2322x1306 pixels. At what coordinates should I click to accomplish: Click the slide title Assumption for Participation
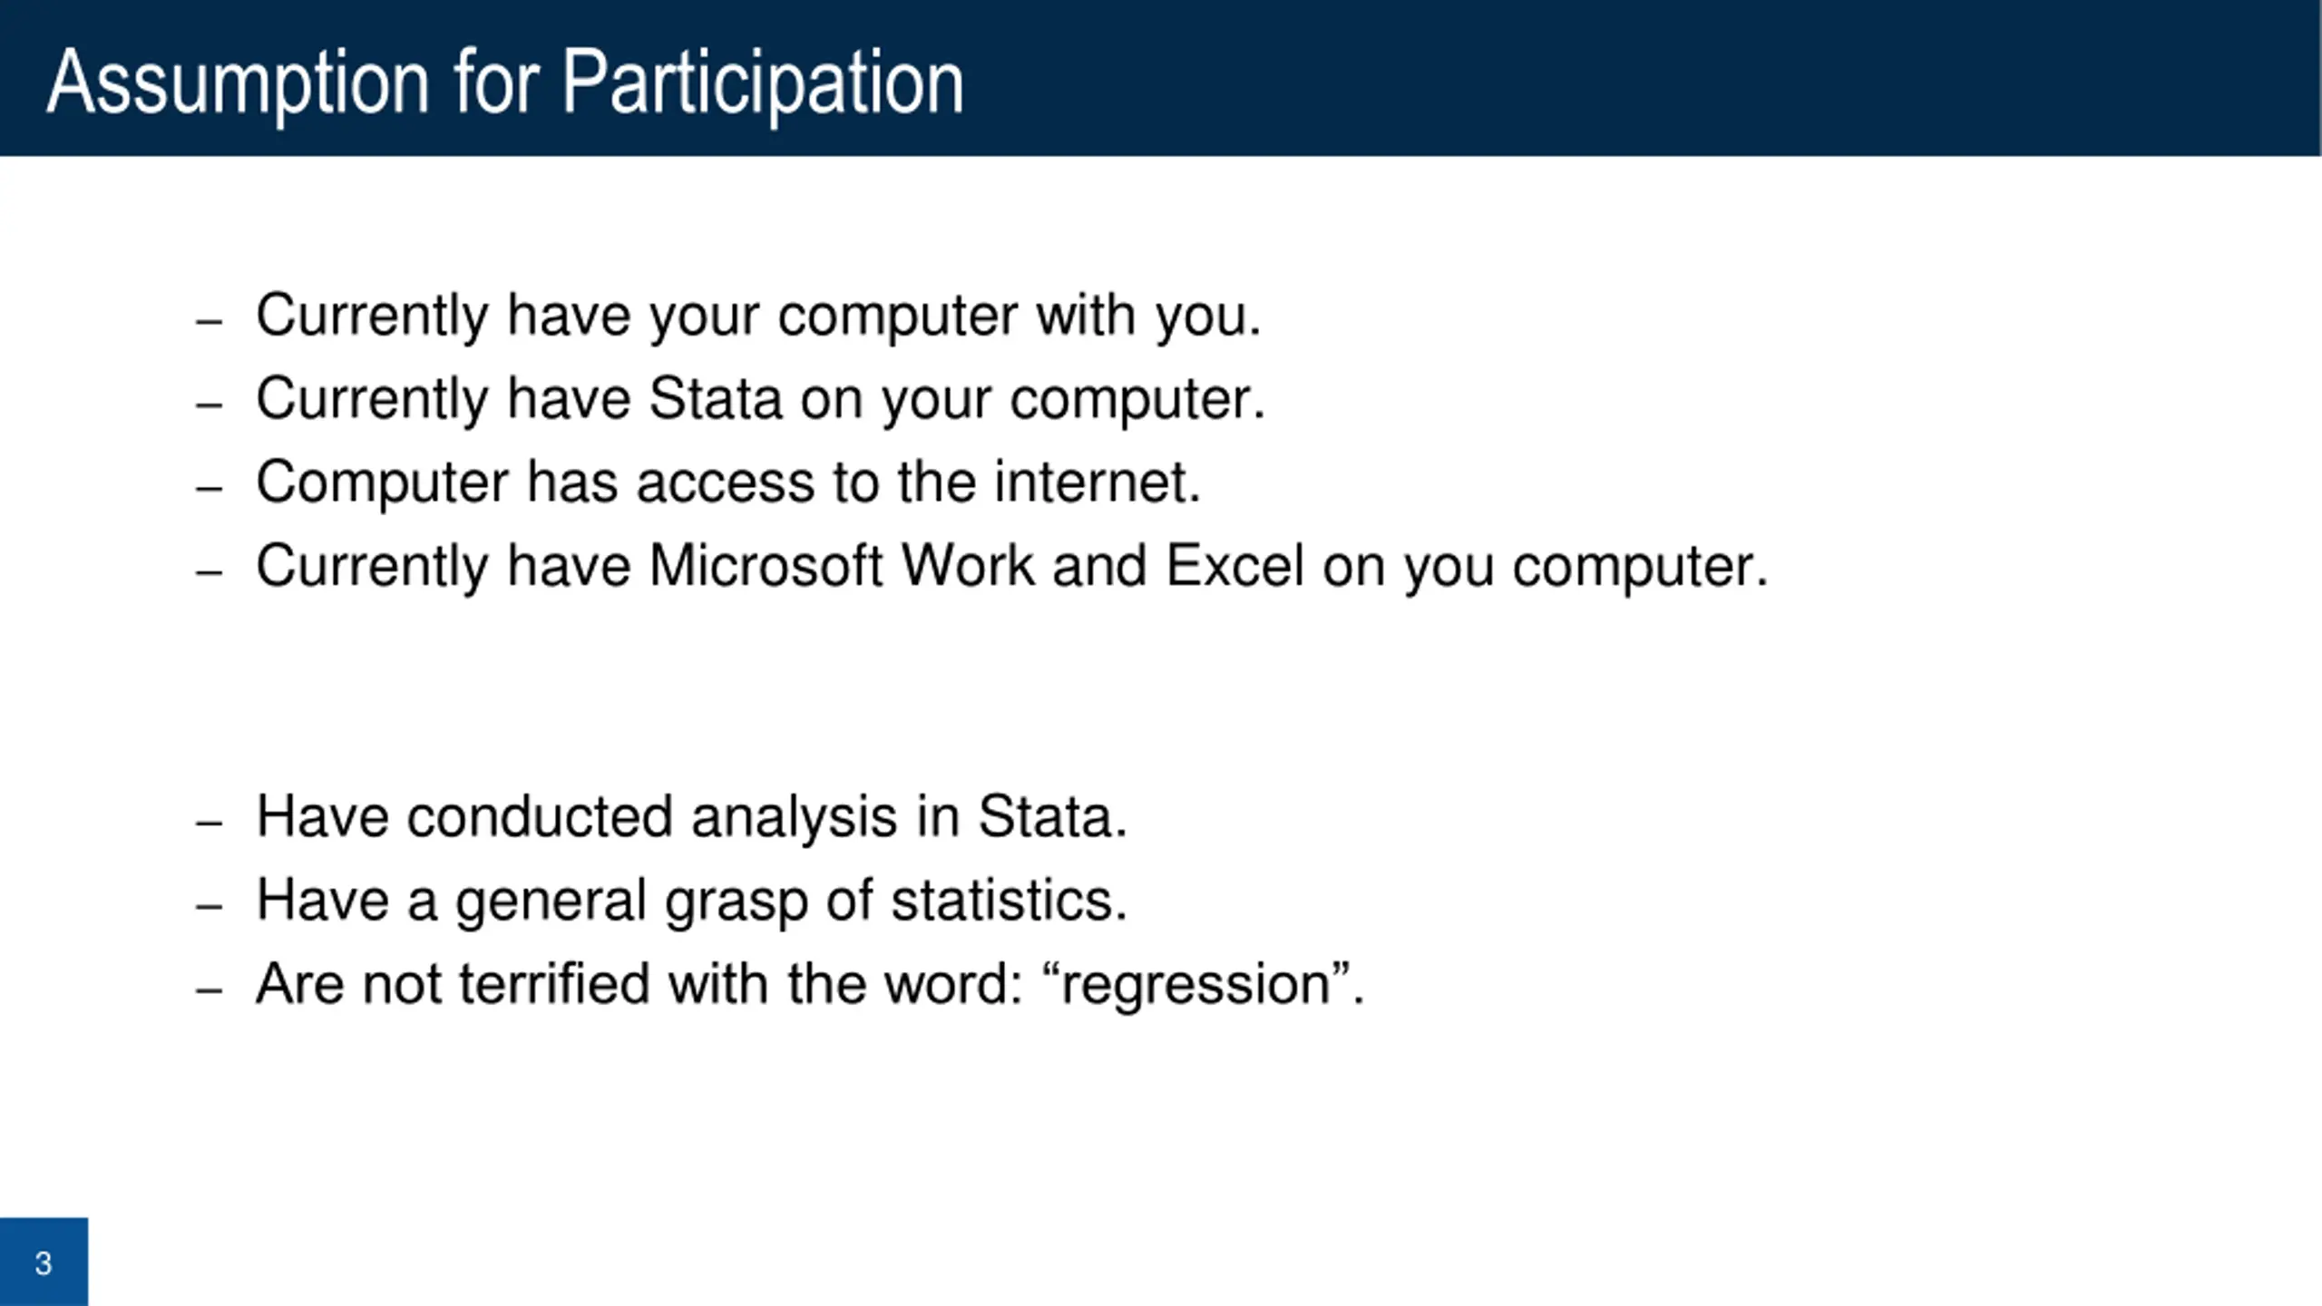click(505, 83)
